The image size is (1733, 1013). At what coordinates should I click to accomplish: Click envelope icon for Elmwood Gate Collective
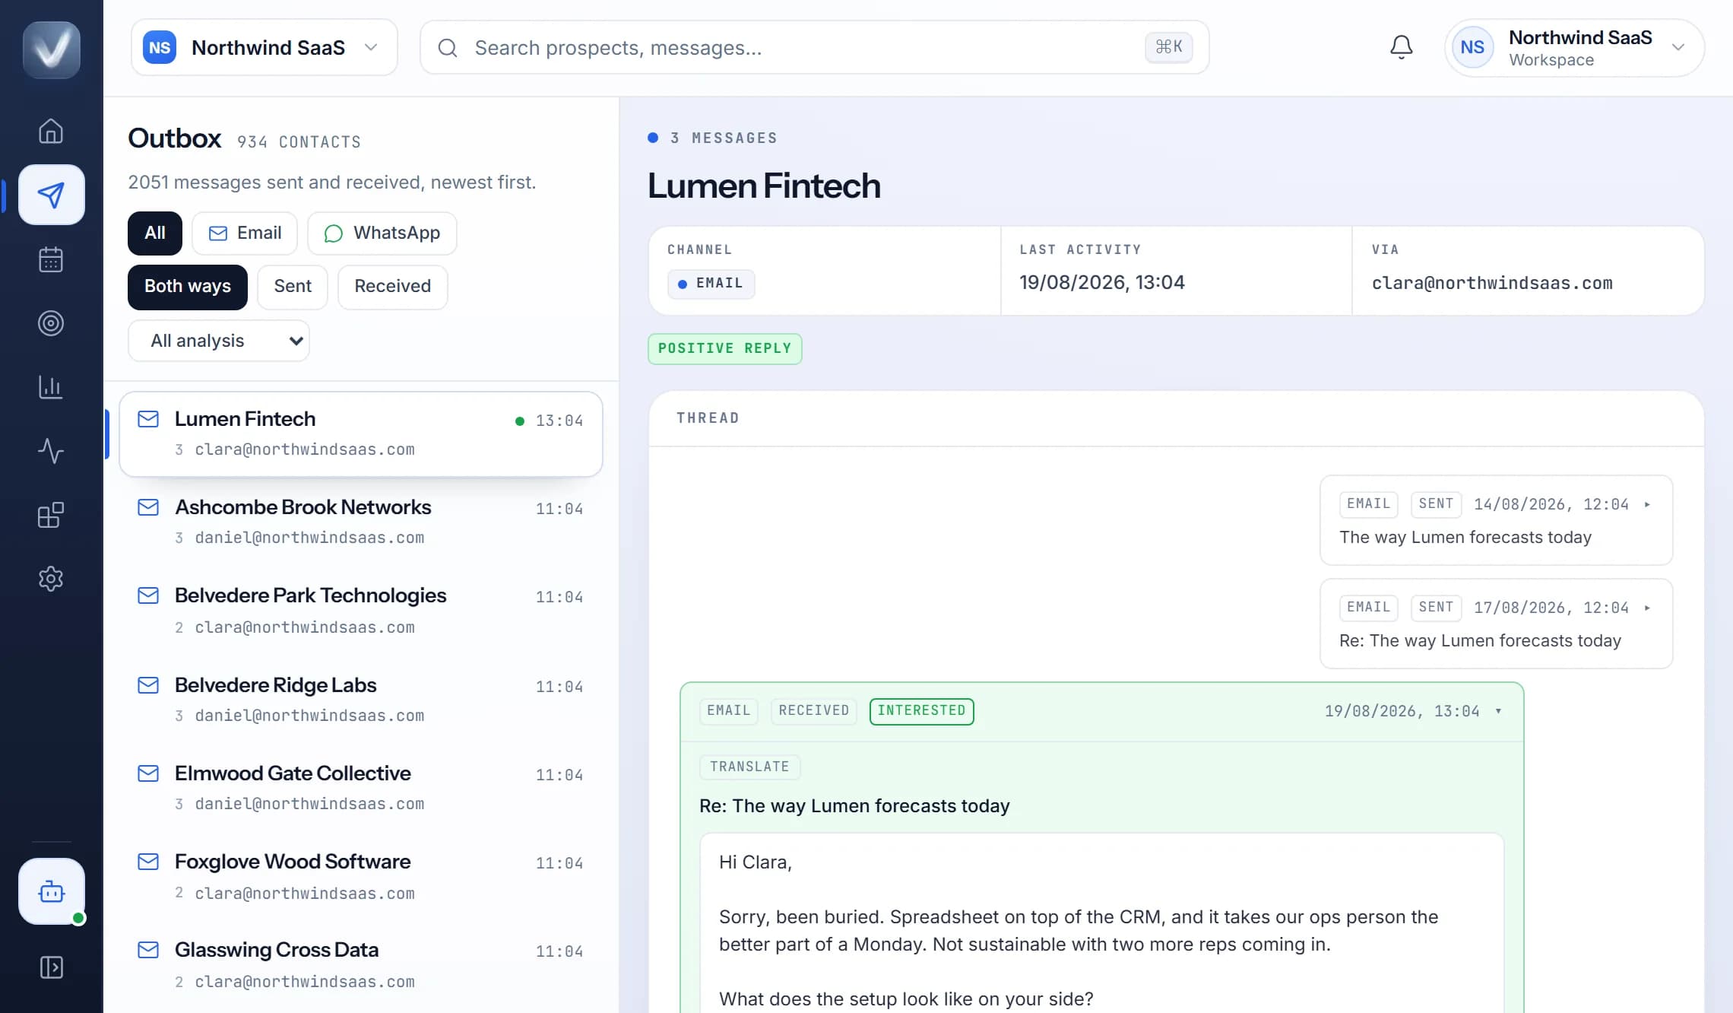(148, 773)
